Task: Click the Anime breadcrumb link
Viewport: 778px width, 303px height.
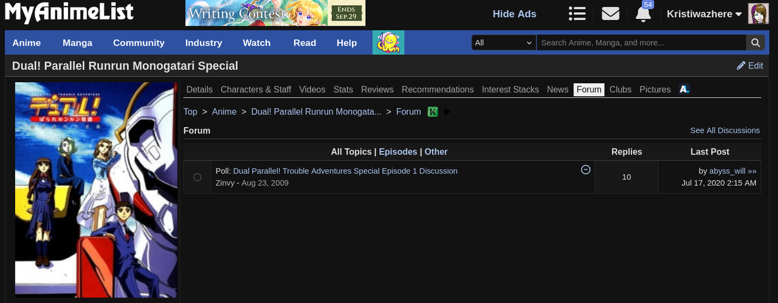Action: 224,111
